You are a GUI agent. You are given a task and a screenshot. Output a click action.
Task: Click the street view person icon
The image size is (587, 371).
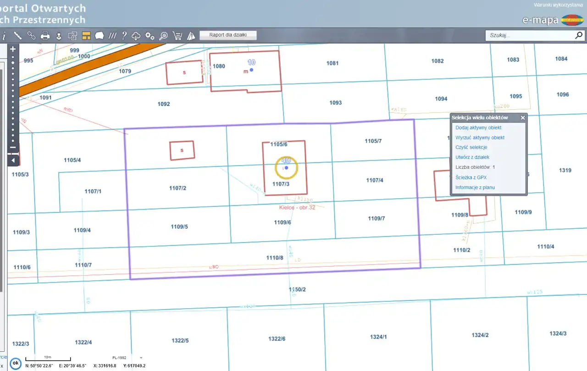pos(59,35)
